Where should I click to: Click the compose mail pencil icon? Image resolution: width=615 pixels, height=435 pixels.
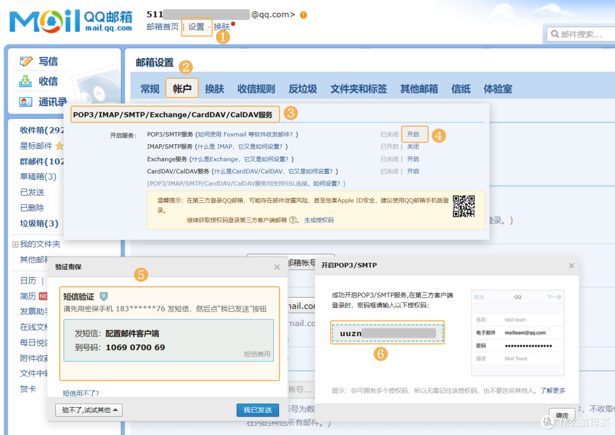click(26, 61)
